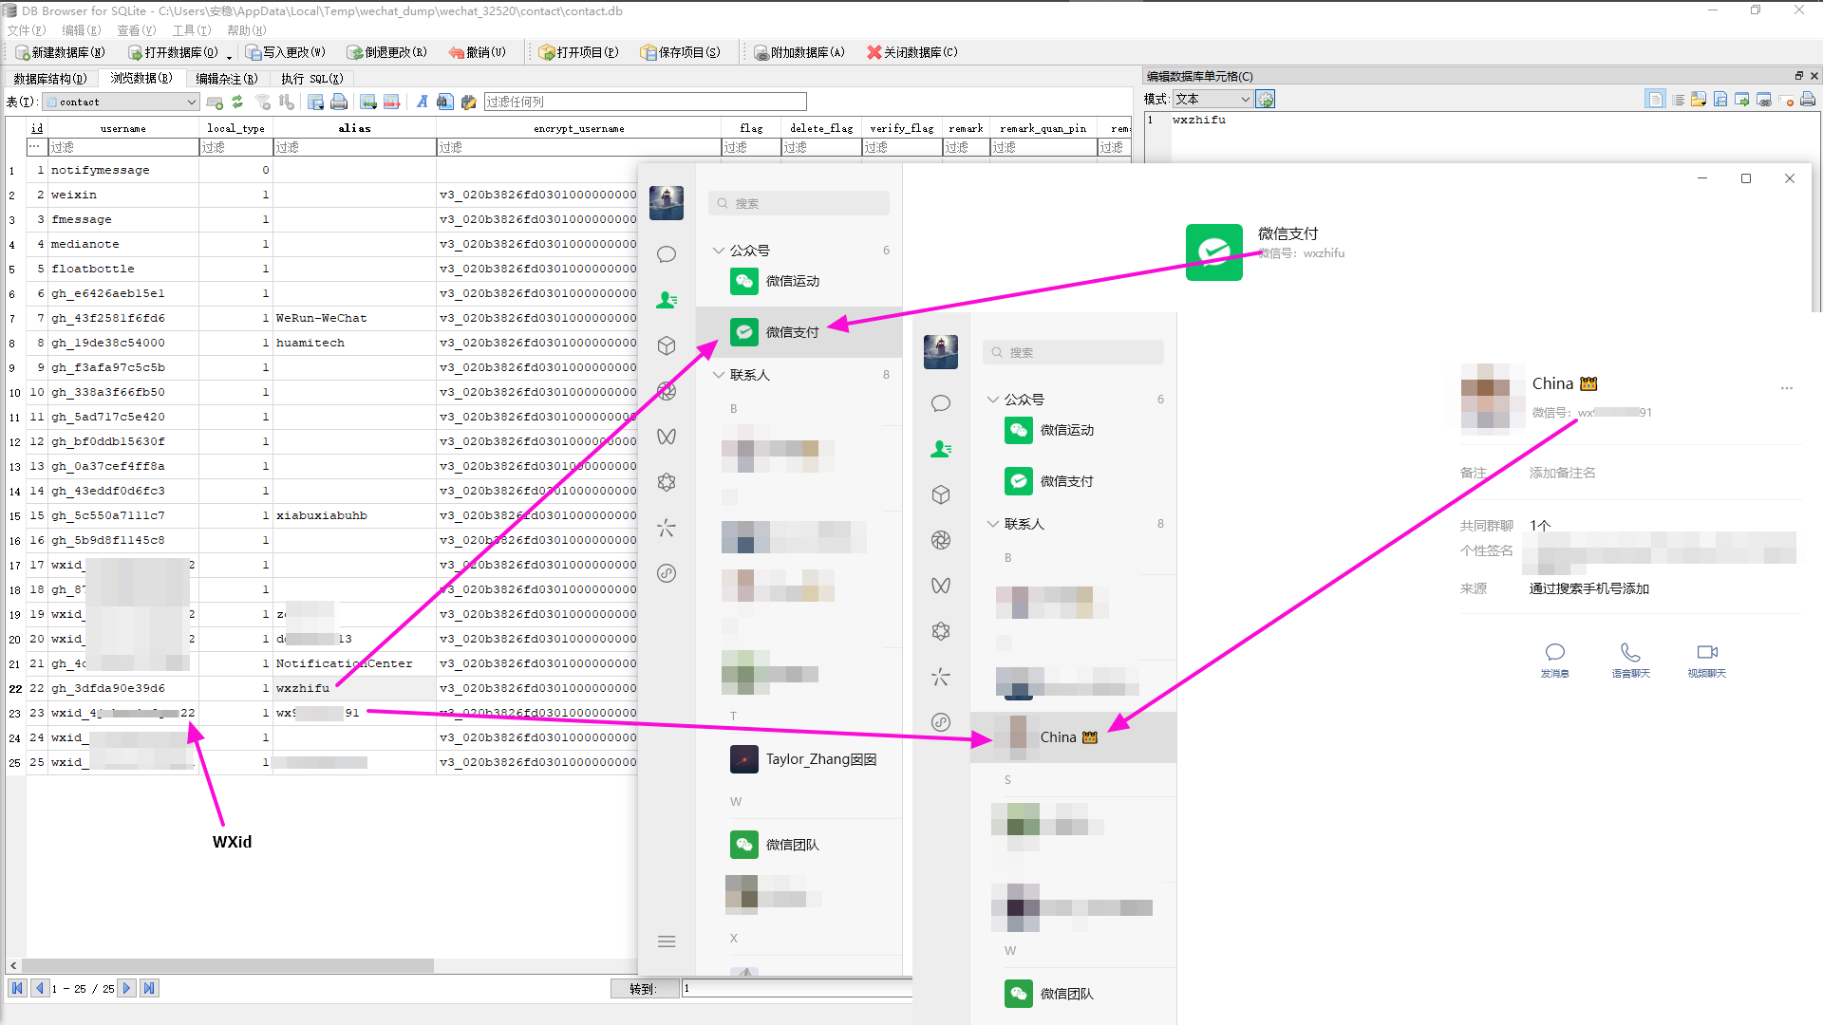Go to last record page button
This screenshot has width=1823, height=1025.
[x=149, y=988]
